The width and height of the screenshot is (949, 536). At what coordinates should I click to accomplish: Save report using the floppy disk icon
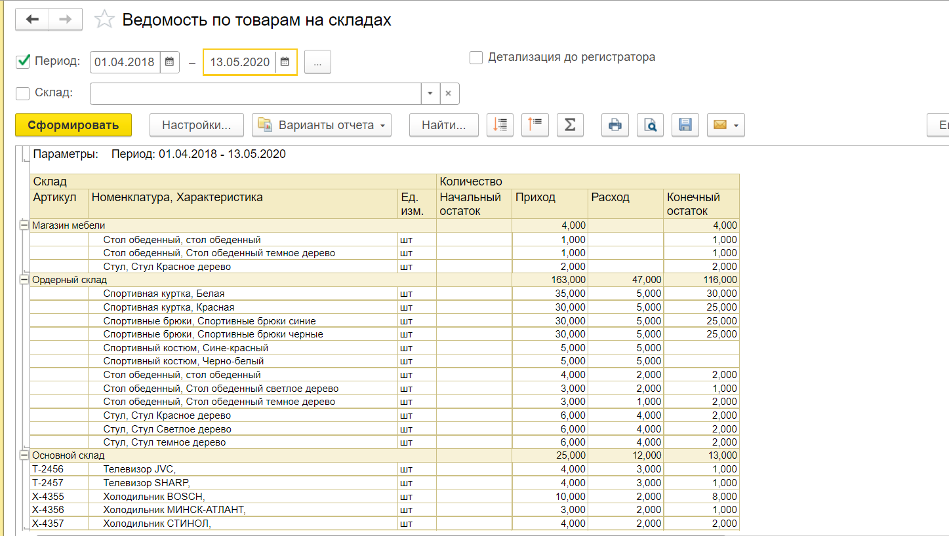[685, 124]
